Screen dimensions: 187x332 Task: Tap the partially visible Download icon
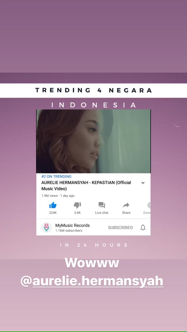click(149, 205)
